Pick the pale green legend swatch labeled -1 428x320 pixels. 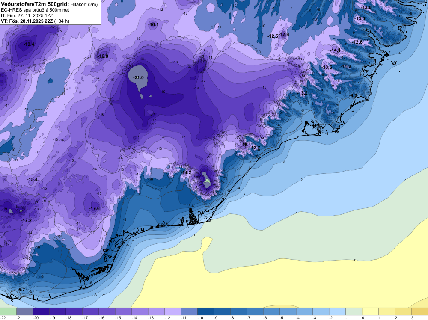[354, 311]
